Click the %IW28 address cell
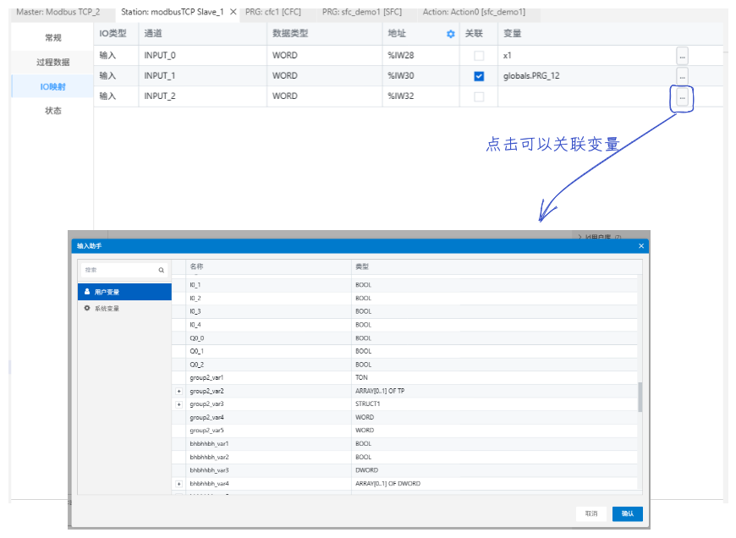736x538 pixels. pyautogui.click(x=420, y=55)
